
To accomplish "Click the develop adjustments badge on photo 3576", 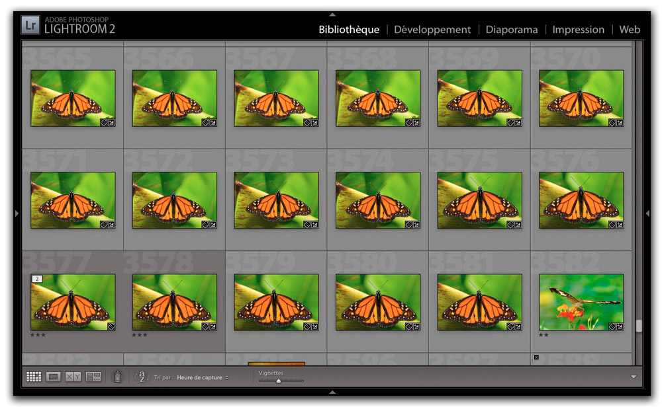I will [620, 225].
